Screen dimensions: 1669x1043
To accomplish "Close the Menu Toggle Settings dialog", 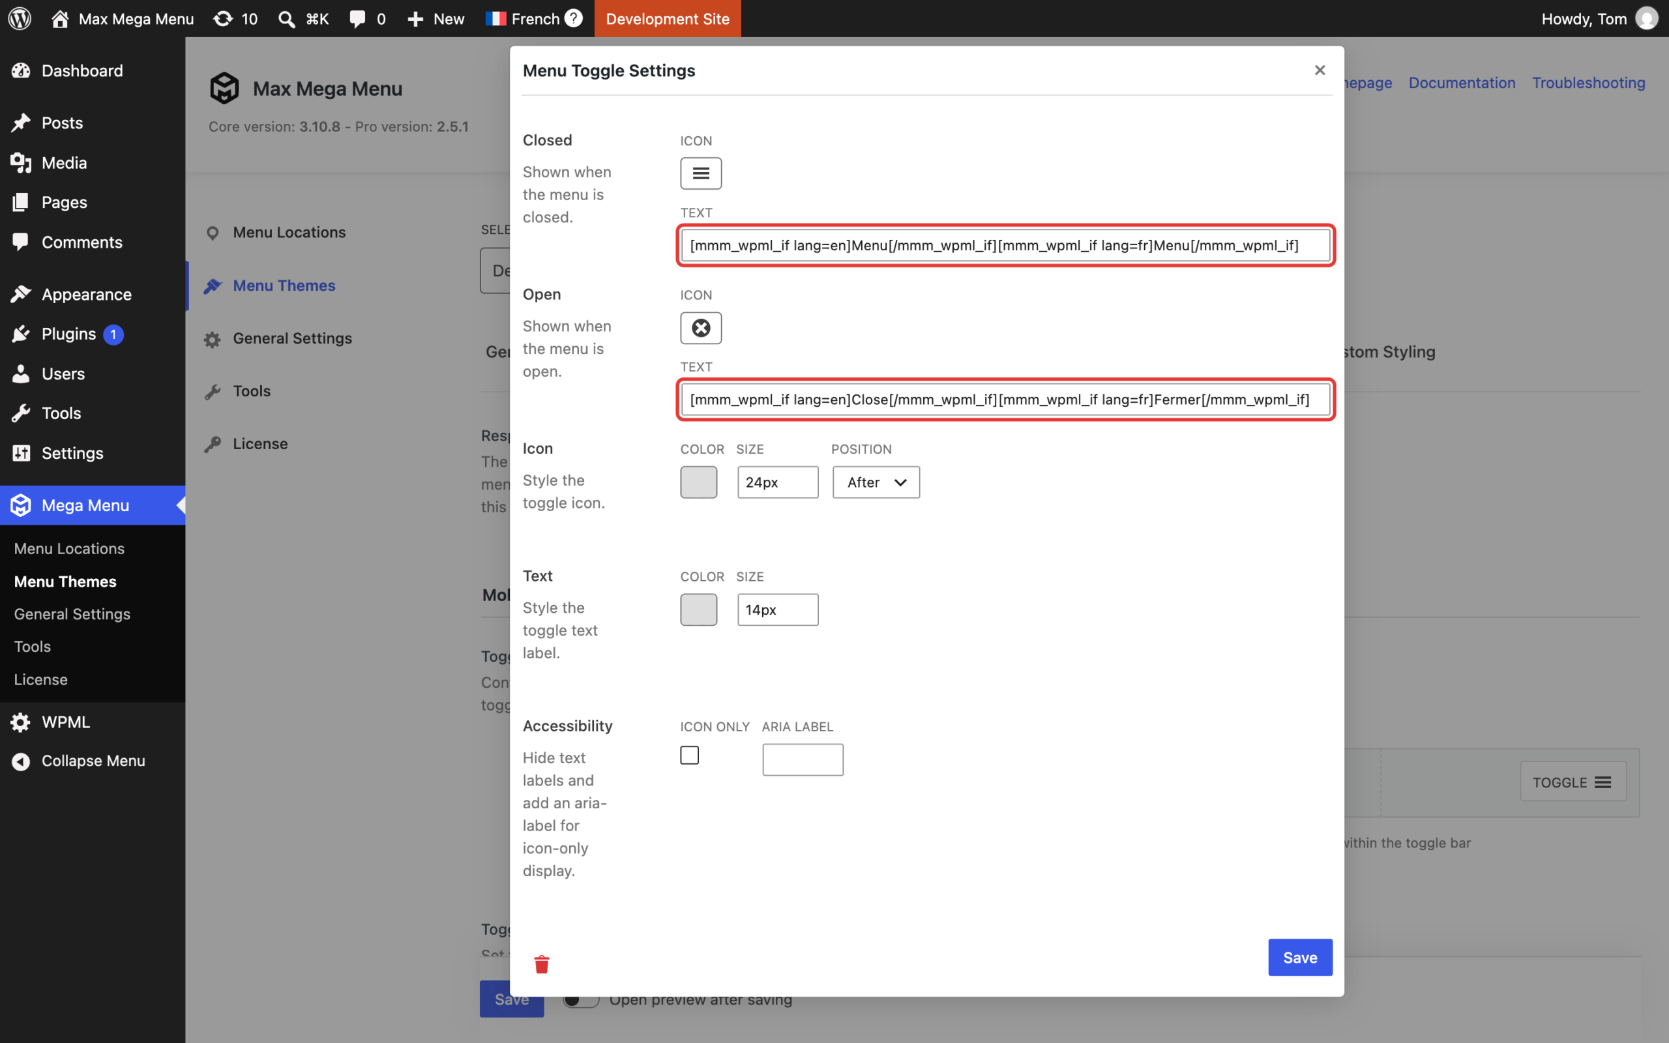I will coord(1320,70).
